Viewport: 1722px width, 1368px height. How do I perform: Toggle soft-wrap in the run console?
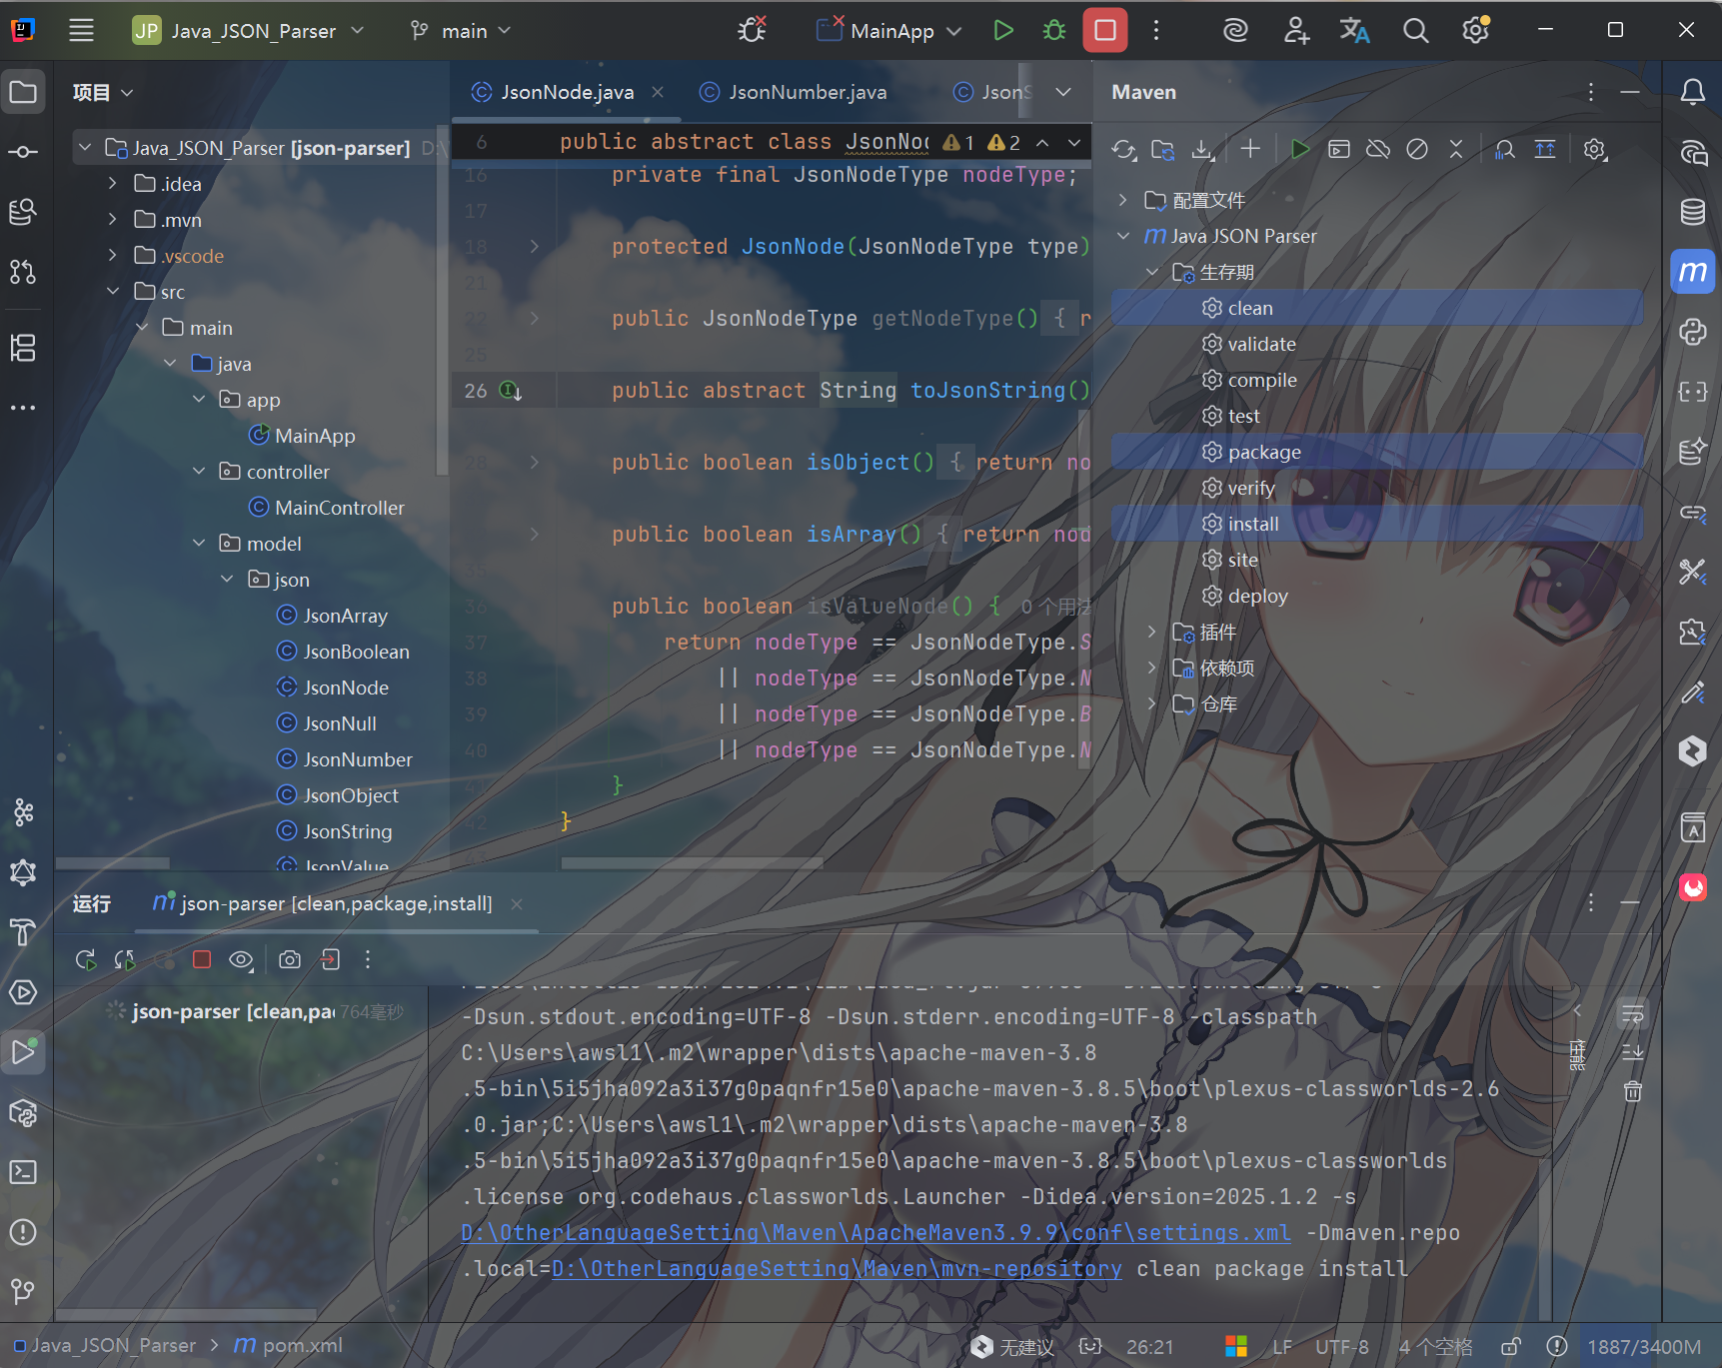click(x=1633, y=1015)
